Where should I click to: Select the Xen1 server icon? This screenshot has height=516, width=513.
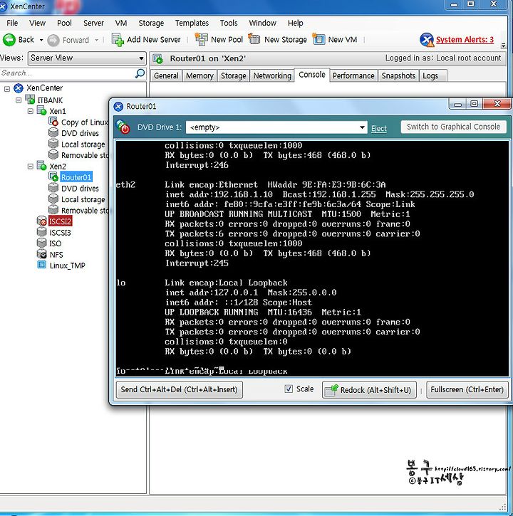tap(41, 110)
